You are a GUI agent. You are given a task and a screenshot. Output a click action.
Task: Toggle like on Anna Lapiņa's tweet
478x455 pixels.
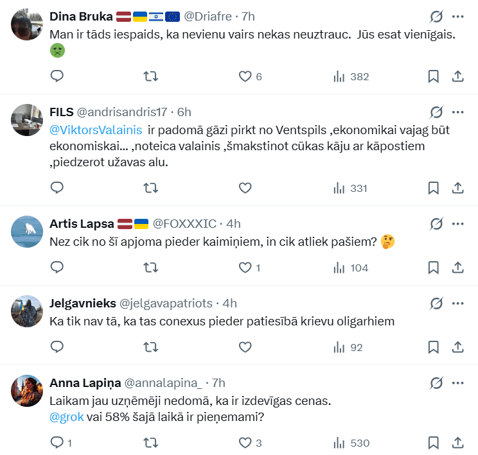click(x=245, y=442)
